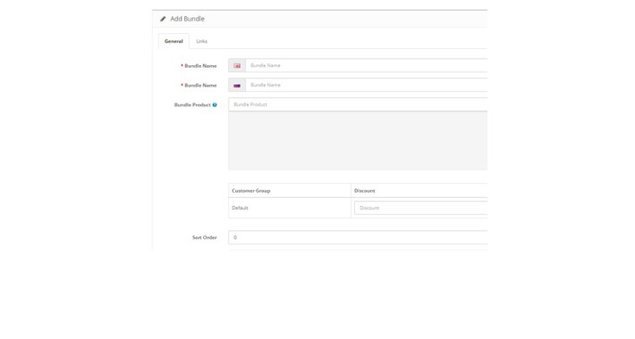Focus the Sort Order input field

point(358,237)
